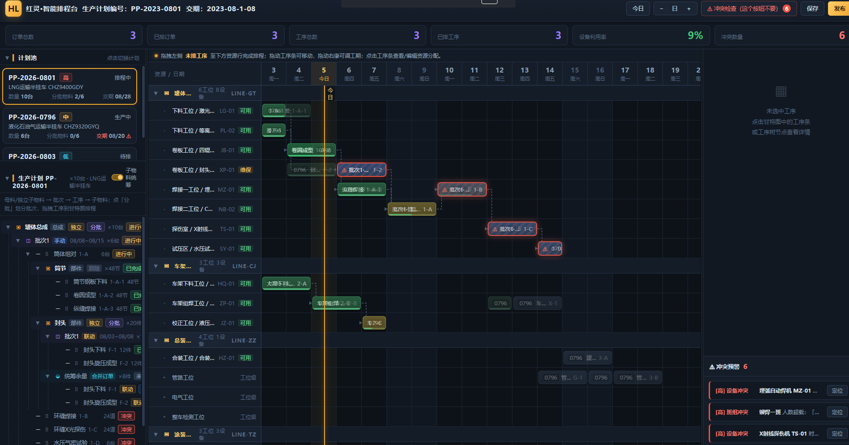Locate the X射线探伤机 TS-01 conflict with 定位
The height and width of the screenshot is (445, 849).
(837, 434)
